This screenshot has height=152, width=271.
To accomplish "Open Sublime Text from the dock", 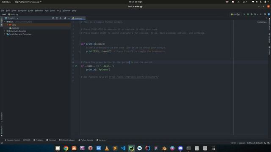I will coord(115,148).
